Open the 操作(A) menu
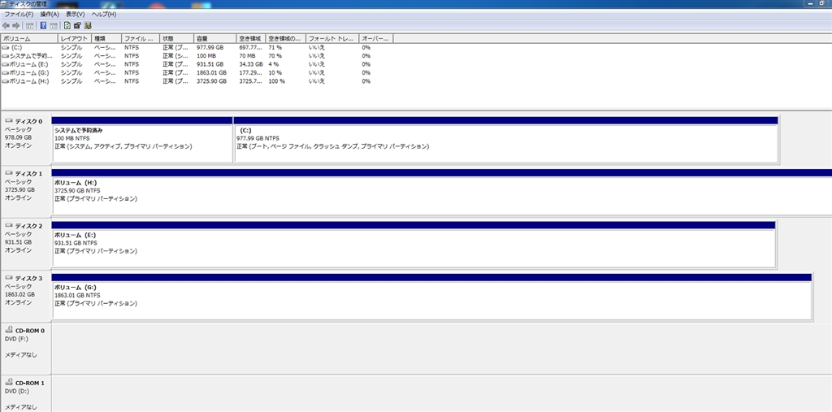Viewport: 832px width, 412px height. [x=50, y=15]
